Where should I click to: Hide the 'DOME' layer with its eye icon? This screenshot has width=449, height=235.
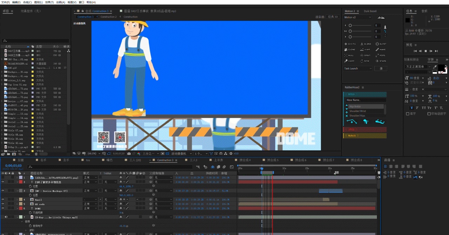(x=3, y=208)
